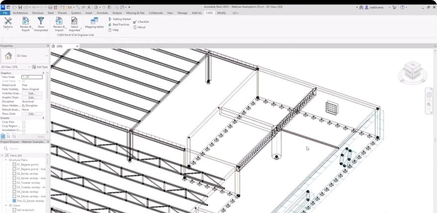Click Edit for Visibility/Graphics overrides
This screenshot has height=213, width=437.
tap(32, 93)
